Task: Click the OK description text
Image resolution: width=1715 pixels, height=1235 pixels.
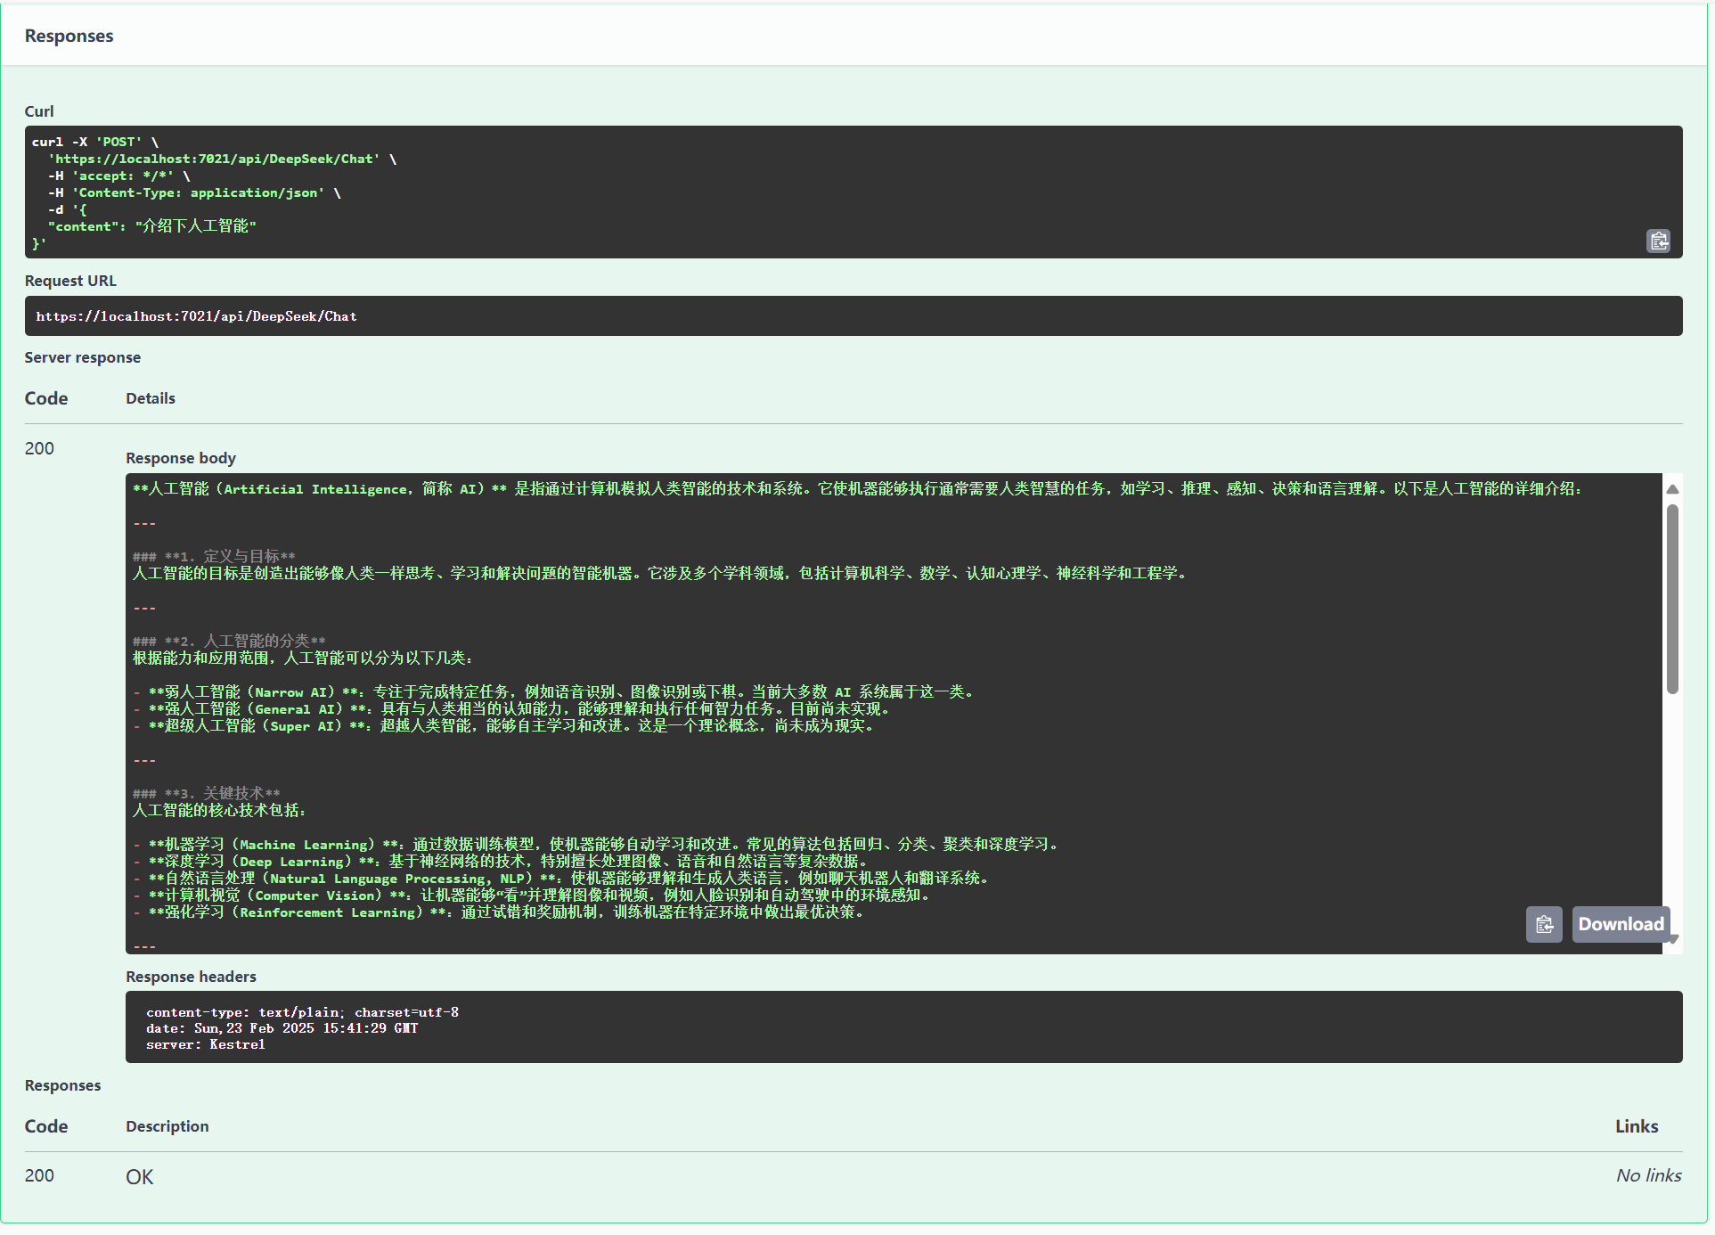Action: pyautogui.click(x=139, y=1177)
